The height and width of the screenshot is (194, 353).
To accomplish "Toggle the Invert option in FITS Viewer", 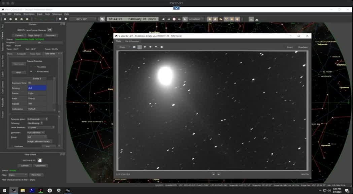I will 290,47.
